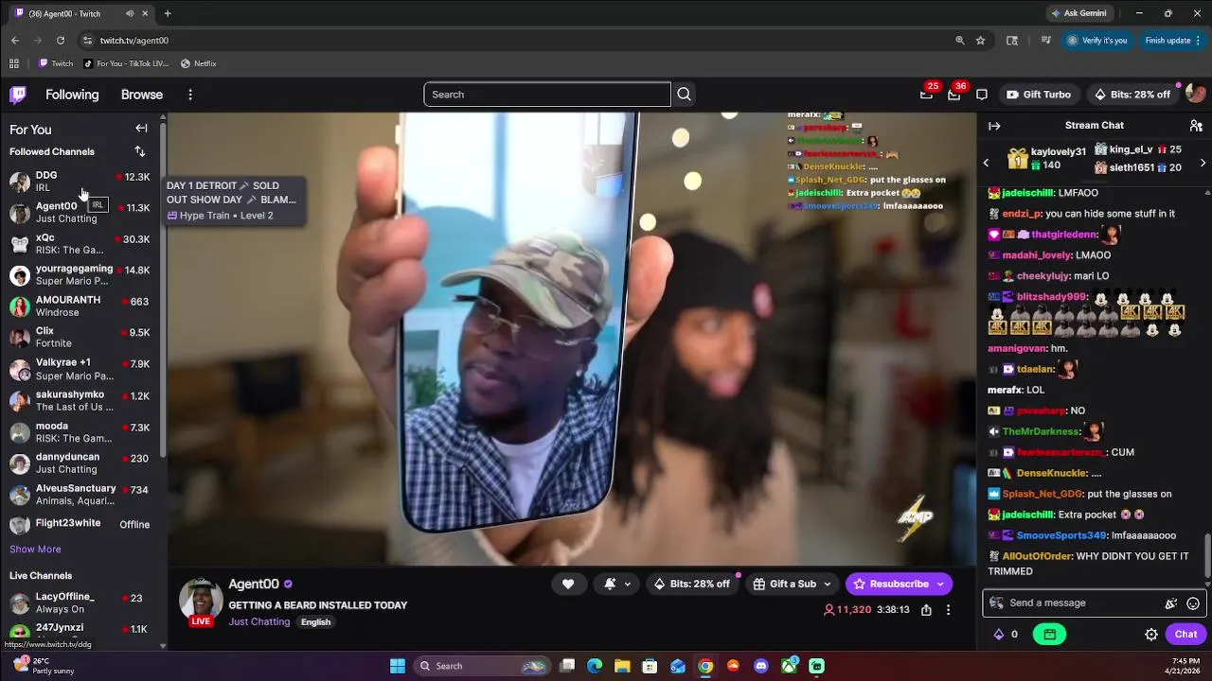Open Just Chatting category link
The image size is (1212, 681).
(258, 622)
